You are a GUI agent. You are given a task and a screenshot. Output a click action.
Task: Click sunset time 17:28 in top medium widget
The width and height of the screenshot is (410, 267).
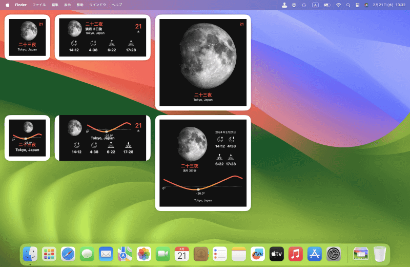coord(131,50)
